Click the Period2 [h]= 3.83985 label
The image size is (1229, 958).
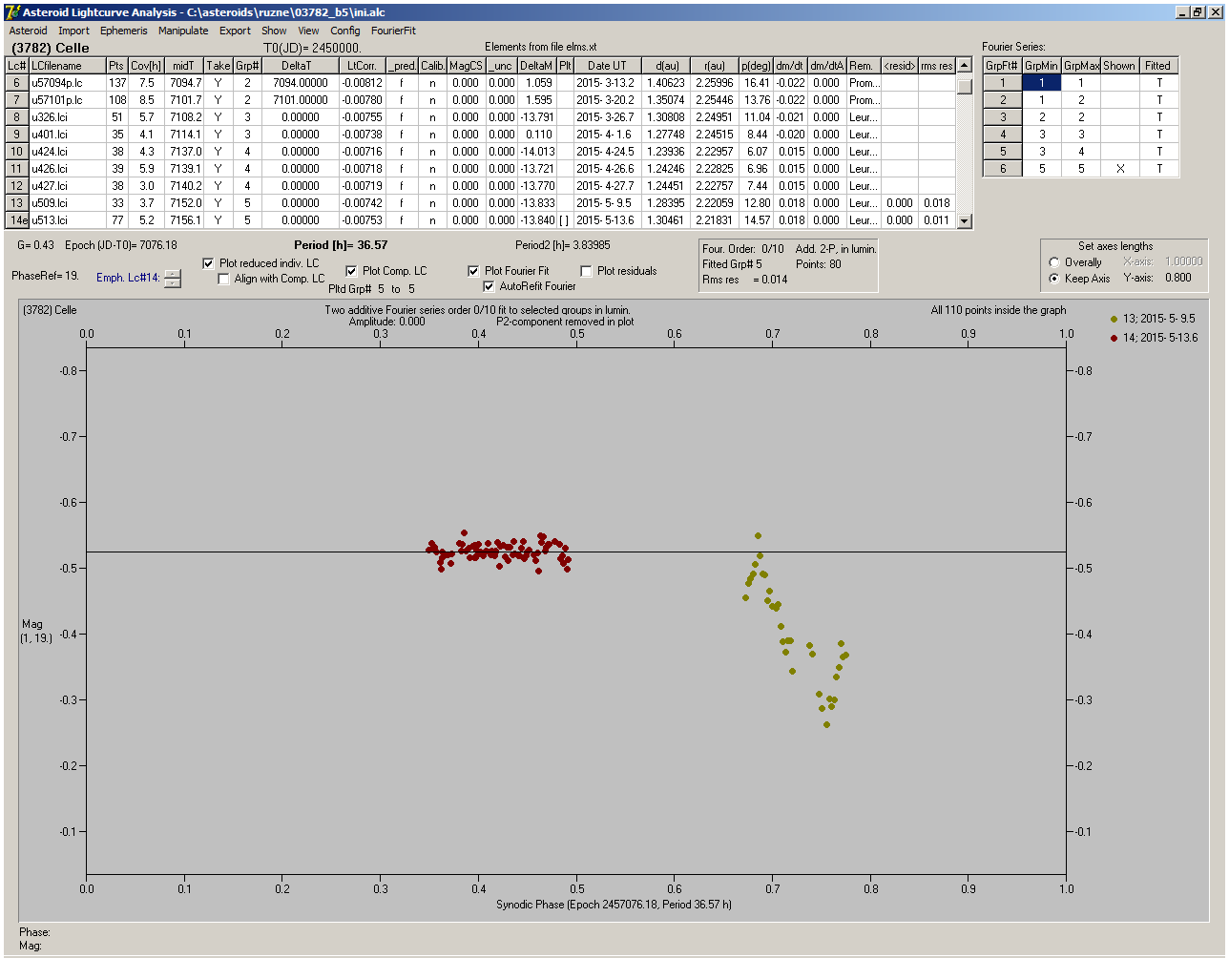coord(563,245)
